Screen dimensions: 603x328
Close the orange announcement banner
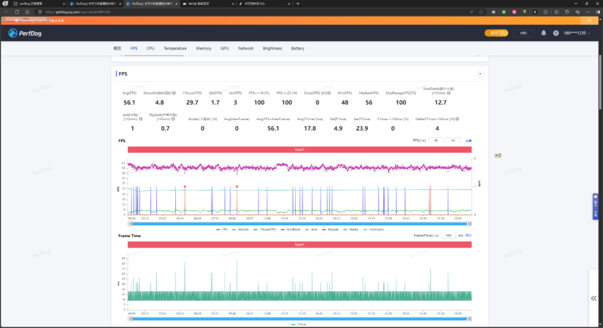(x=590, y=20)
